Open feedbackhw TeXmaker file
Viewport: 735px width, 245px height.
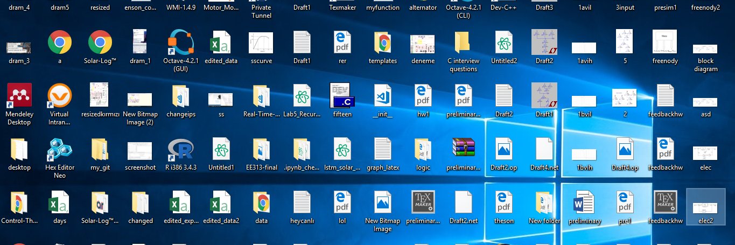click(666, 203)
